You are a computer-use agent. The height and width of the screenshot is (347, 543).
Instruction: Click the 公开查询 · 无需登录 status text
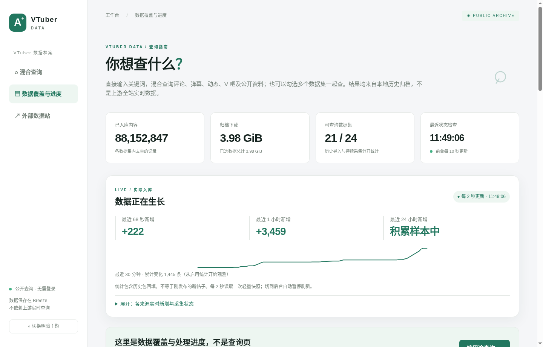(35, 289)
